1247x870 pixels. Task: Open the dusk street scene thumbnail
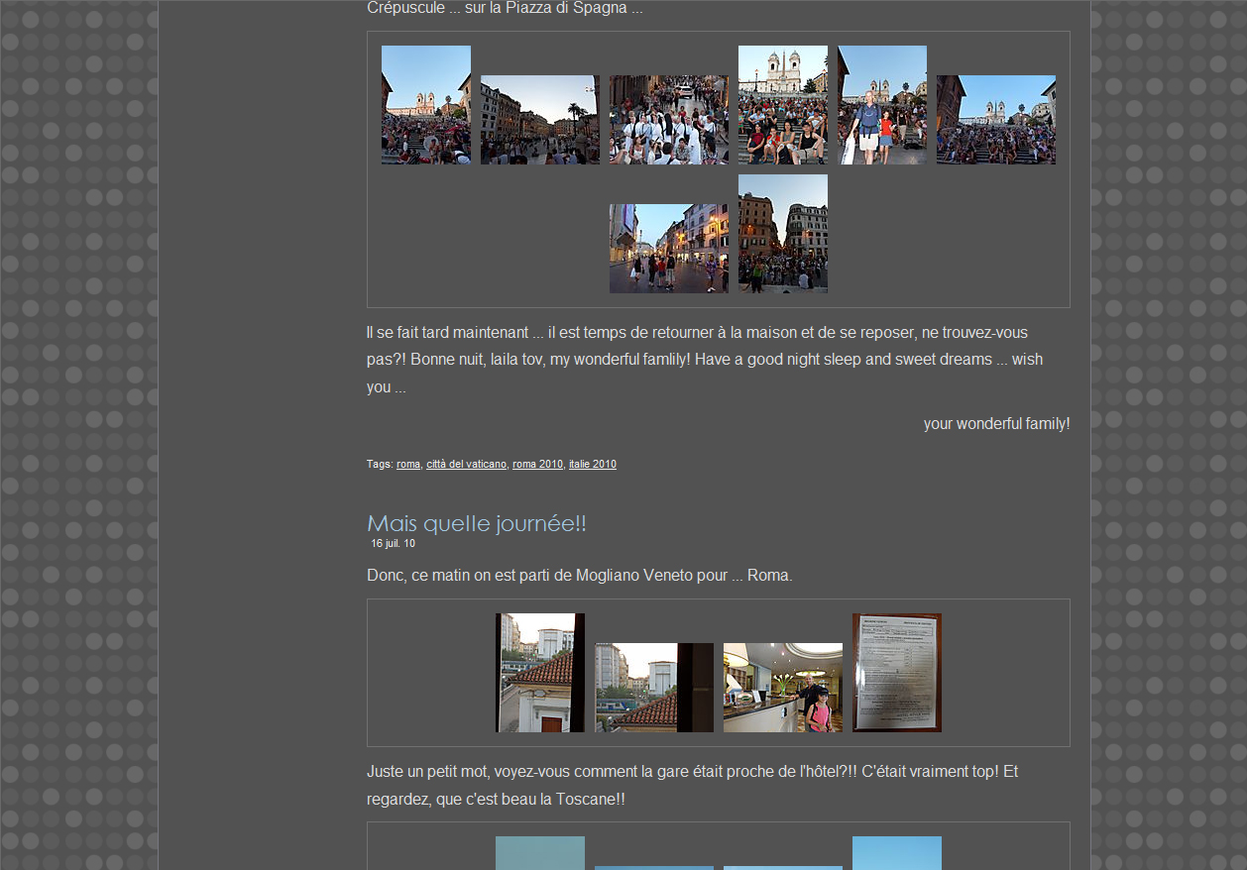668,249
